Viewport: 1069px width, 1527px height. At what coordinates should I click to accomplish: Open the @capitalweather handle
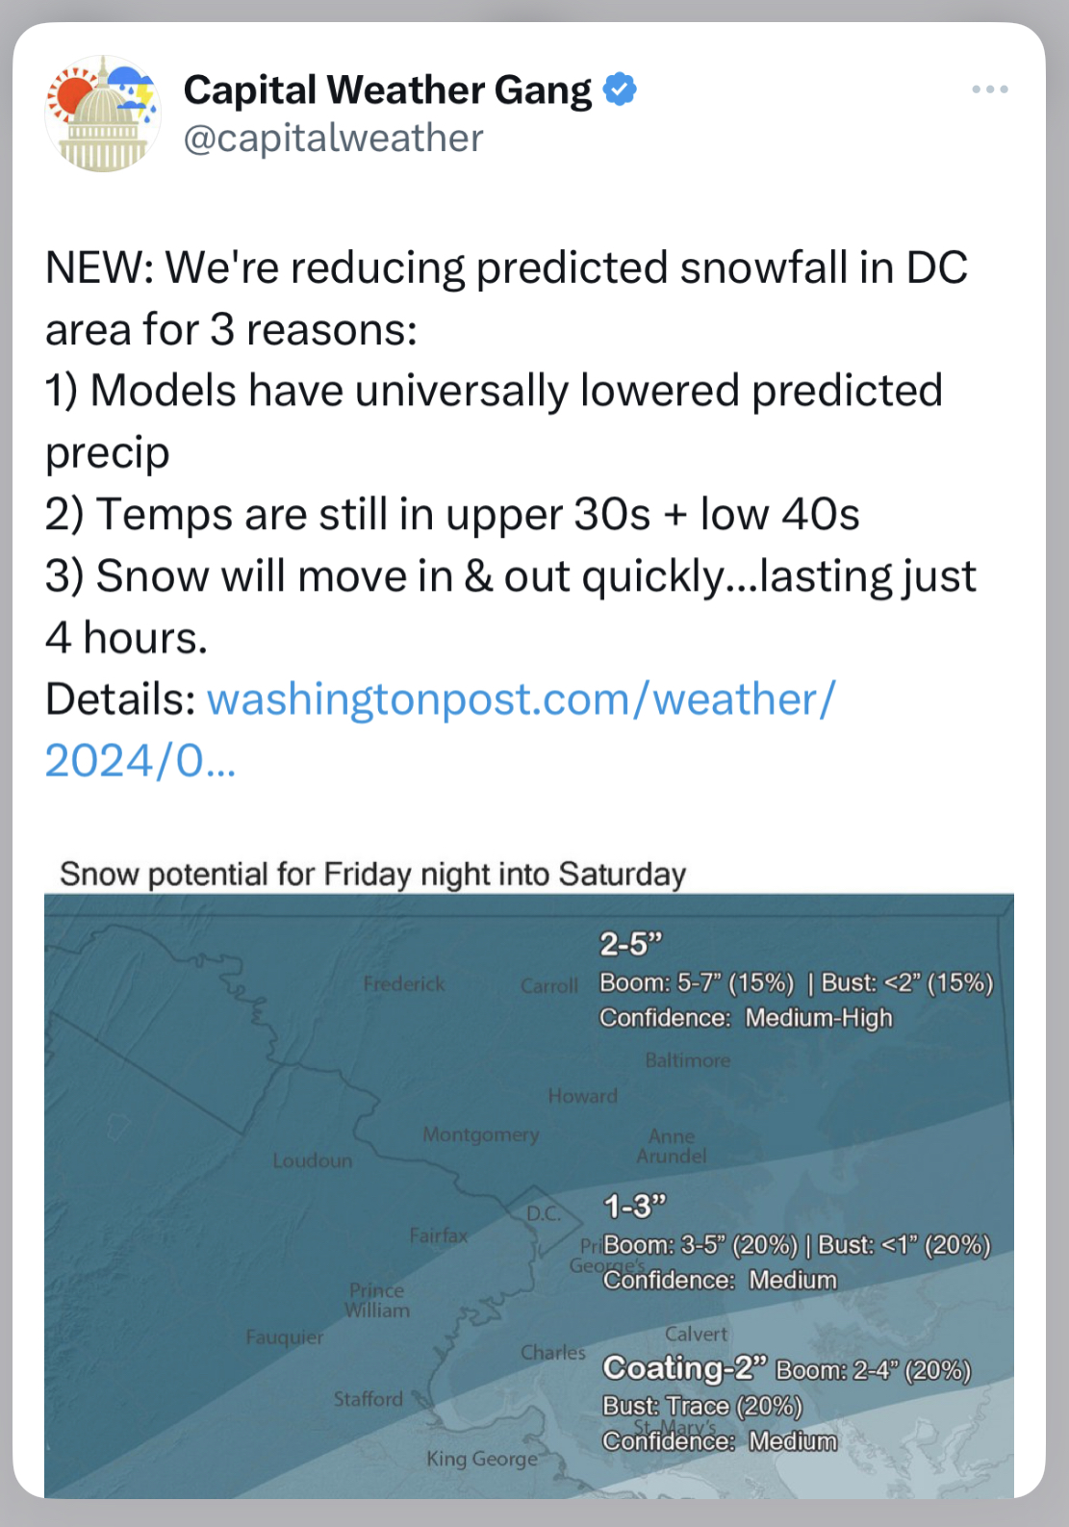point(333,139)
